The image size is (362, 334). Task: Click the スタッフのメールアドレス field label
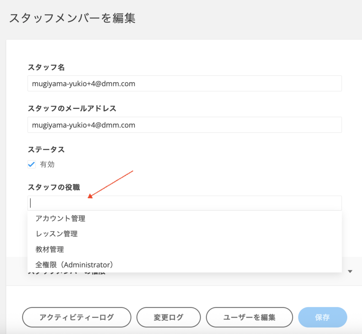[72, 109]
